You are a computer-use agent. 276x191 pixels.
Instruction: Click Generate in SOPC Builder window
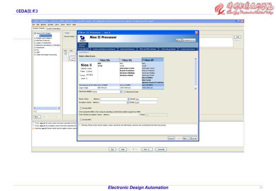tap(161, 149)
